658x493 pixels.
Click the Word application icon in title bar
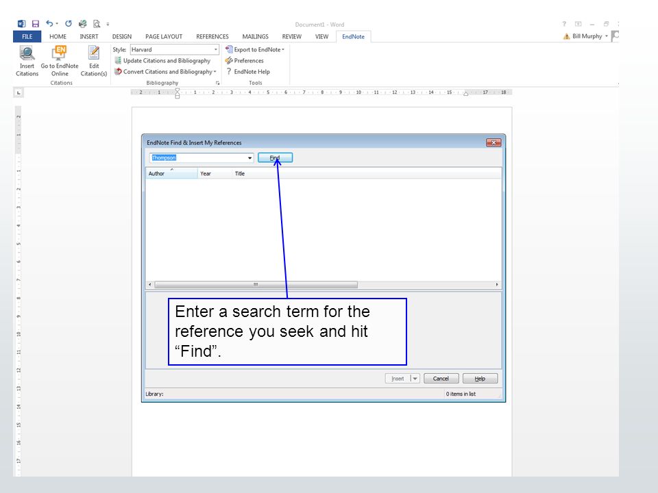(x=21, y=24)
